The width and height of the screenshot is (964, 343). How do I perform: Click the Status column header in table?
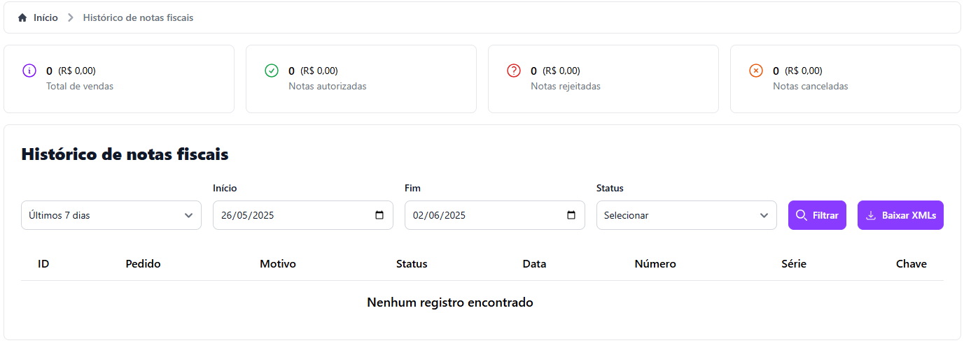tap(412, 264)
